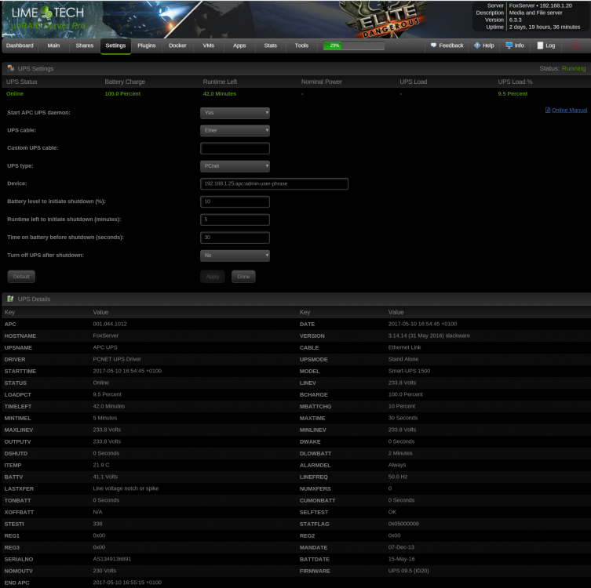
Task: Click the server uptime text
Action: click(544, 27)
